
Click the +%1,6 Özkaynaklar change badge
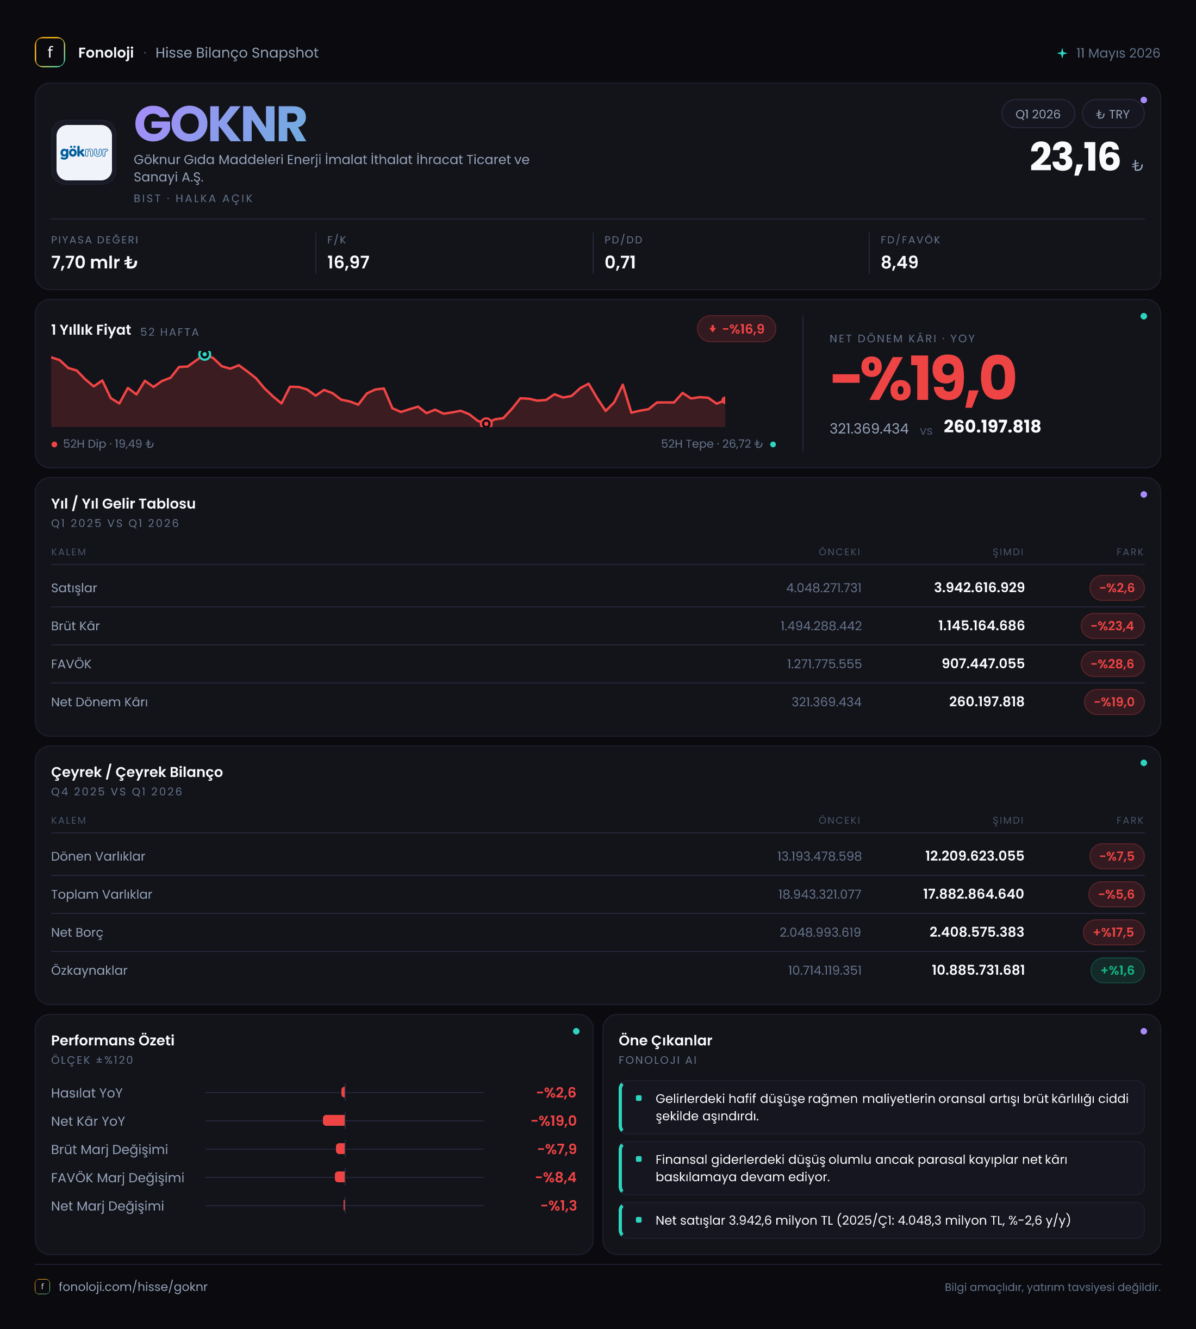tap(1117, 970)
